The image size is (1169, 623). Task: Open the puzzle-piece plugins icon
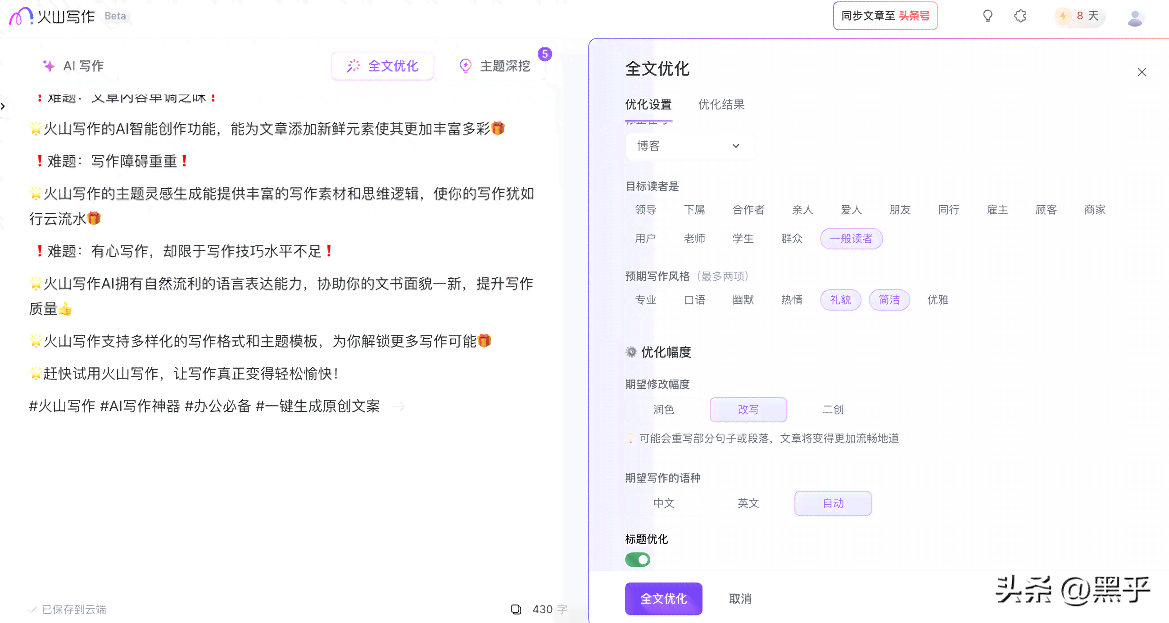tap(1020, 16)
